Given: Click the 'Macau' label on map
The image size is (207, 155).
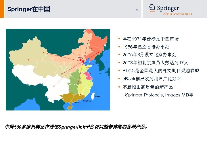Looking at the screenshot, I should (77, 102).
